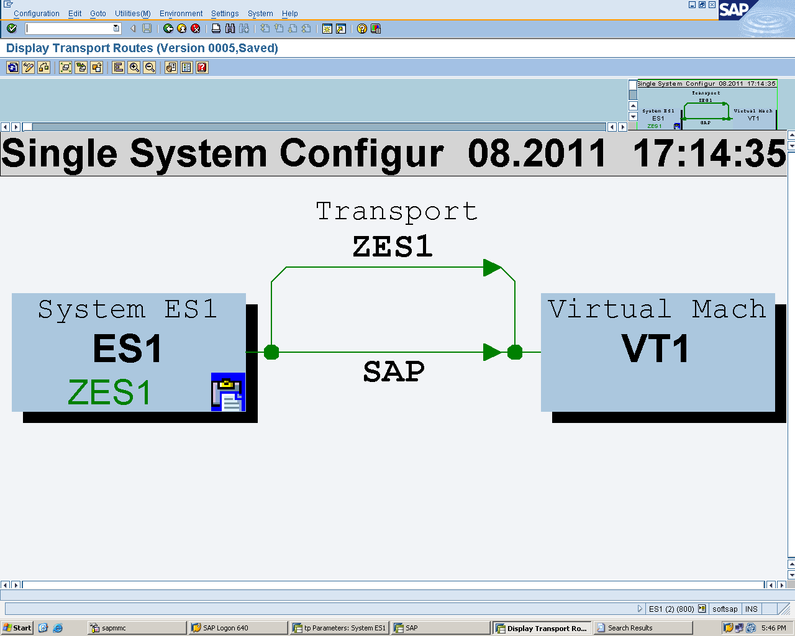The image size is (795, 636).
Task: Click the Legend list icon
Action: point(186,68)
